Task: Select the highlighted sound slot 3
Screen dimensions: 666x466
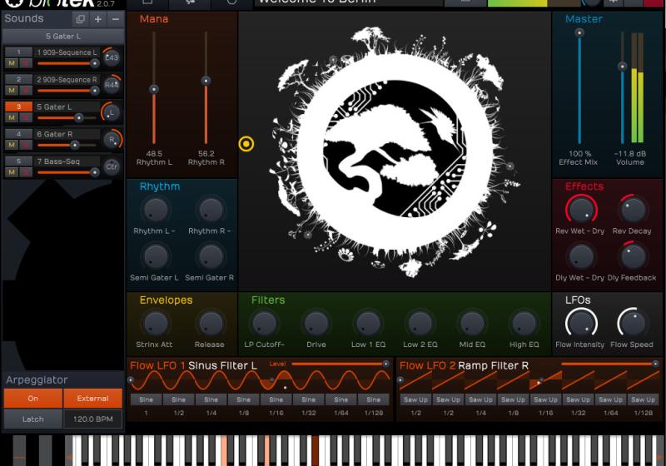Action: click(18, 107)
